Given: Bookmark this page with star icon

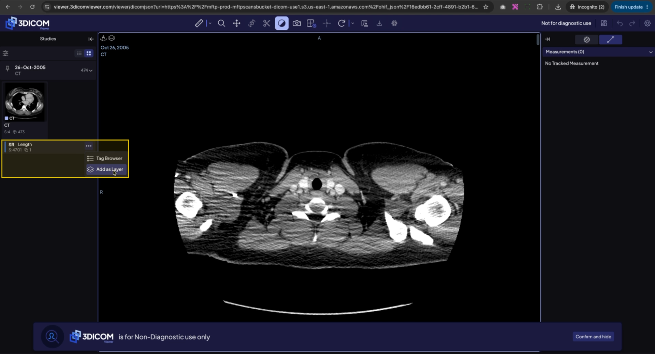Looking at the screenshot, I should (x=486, y=7).
